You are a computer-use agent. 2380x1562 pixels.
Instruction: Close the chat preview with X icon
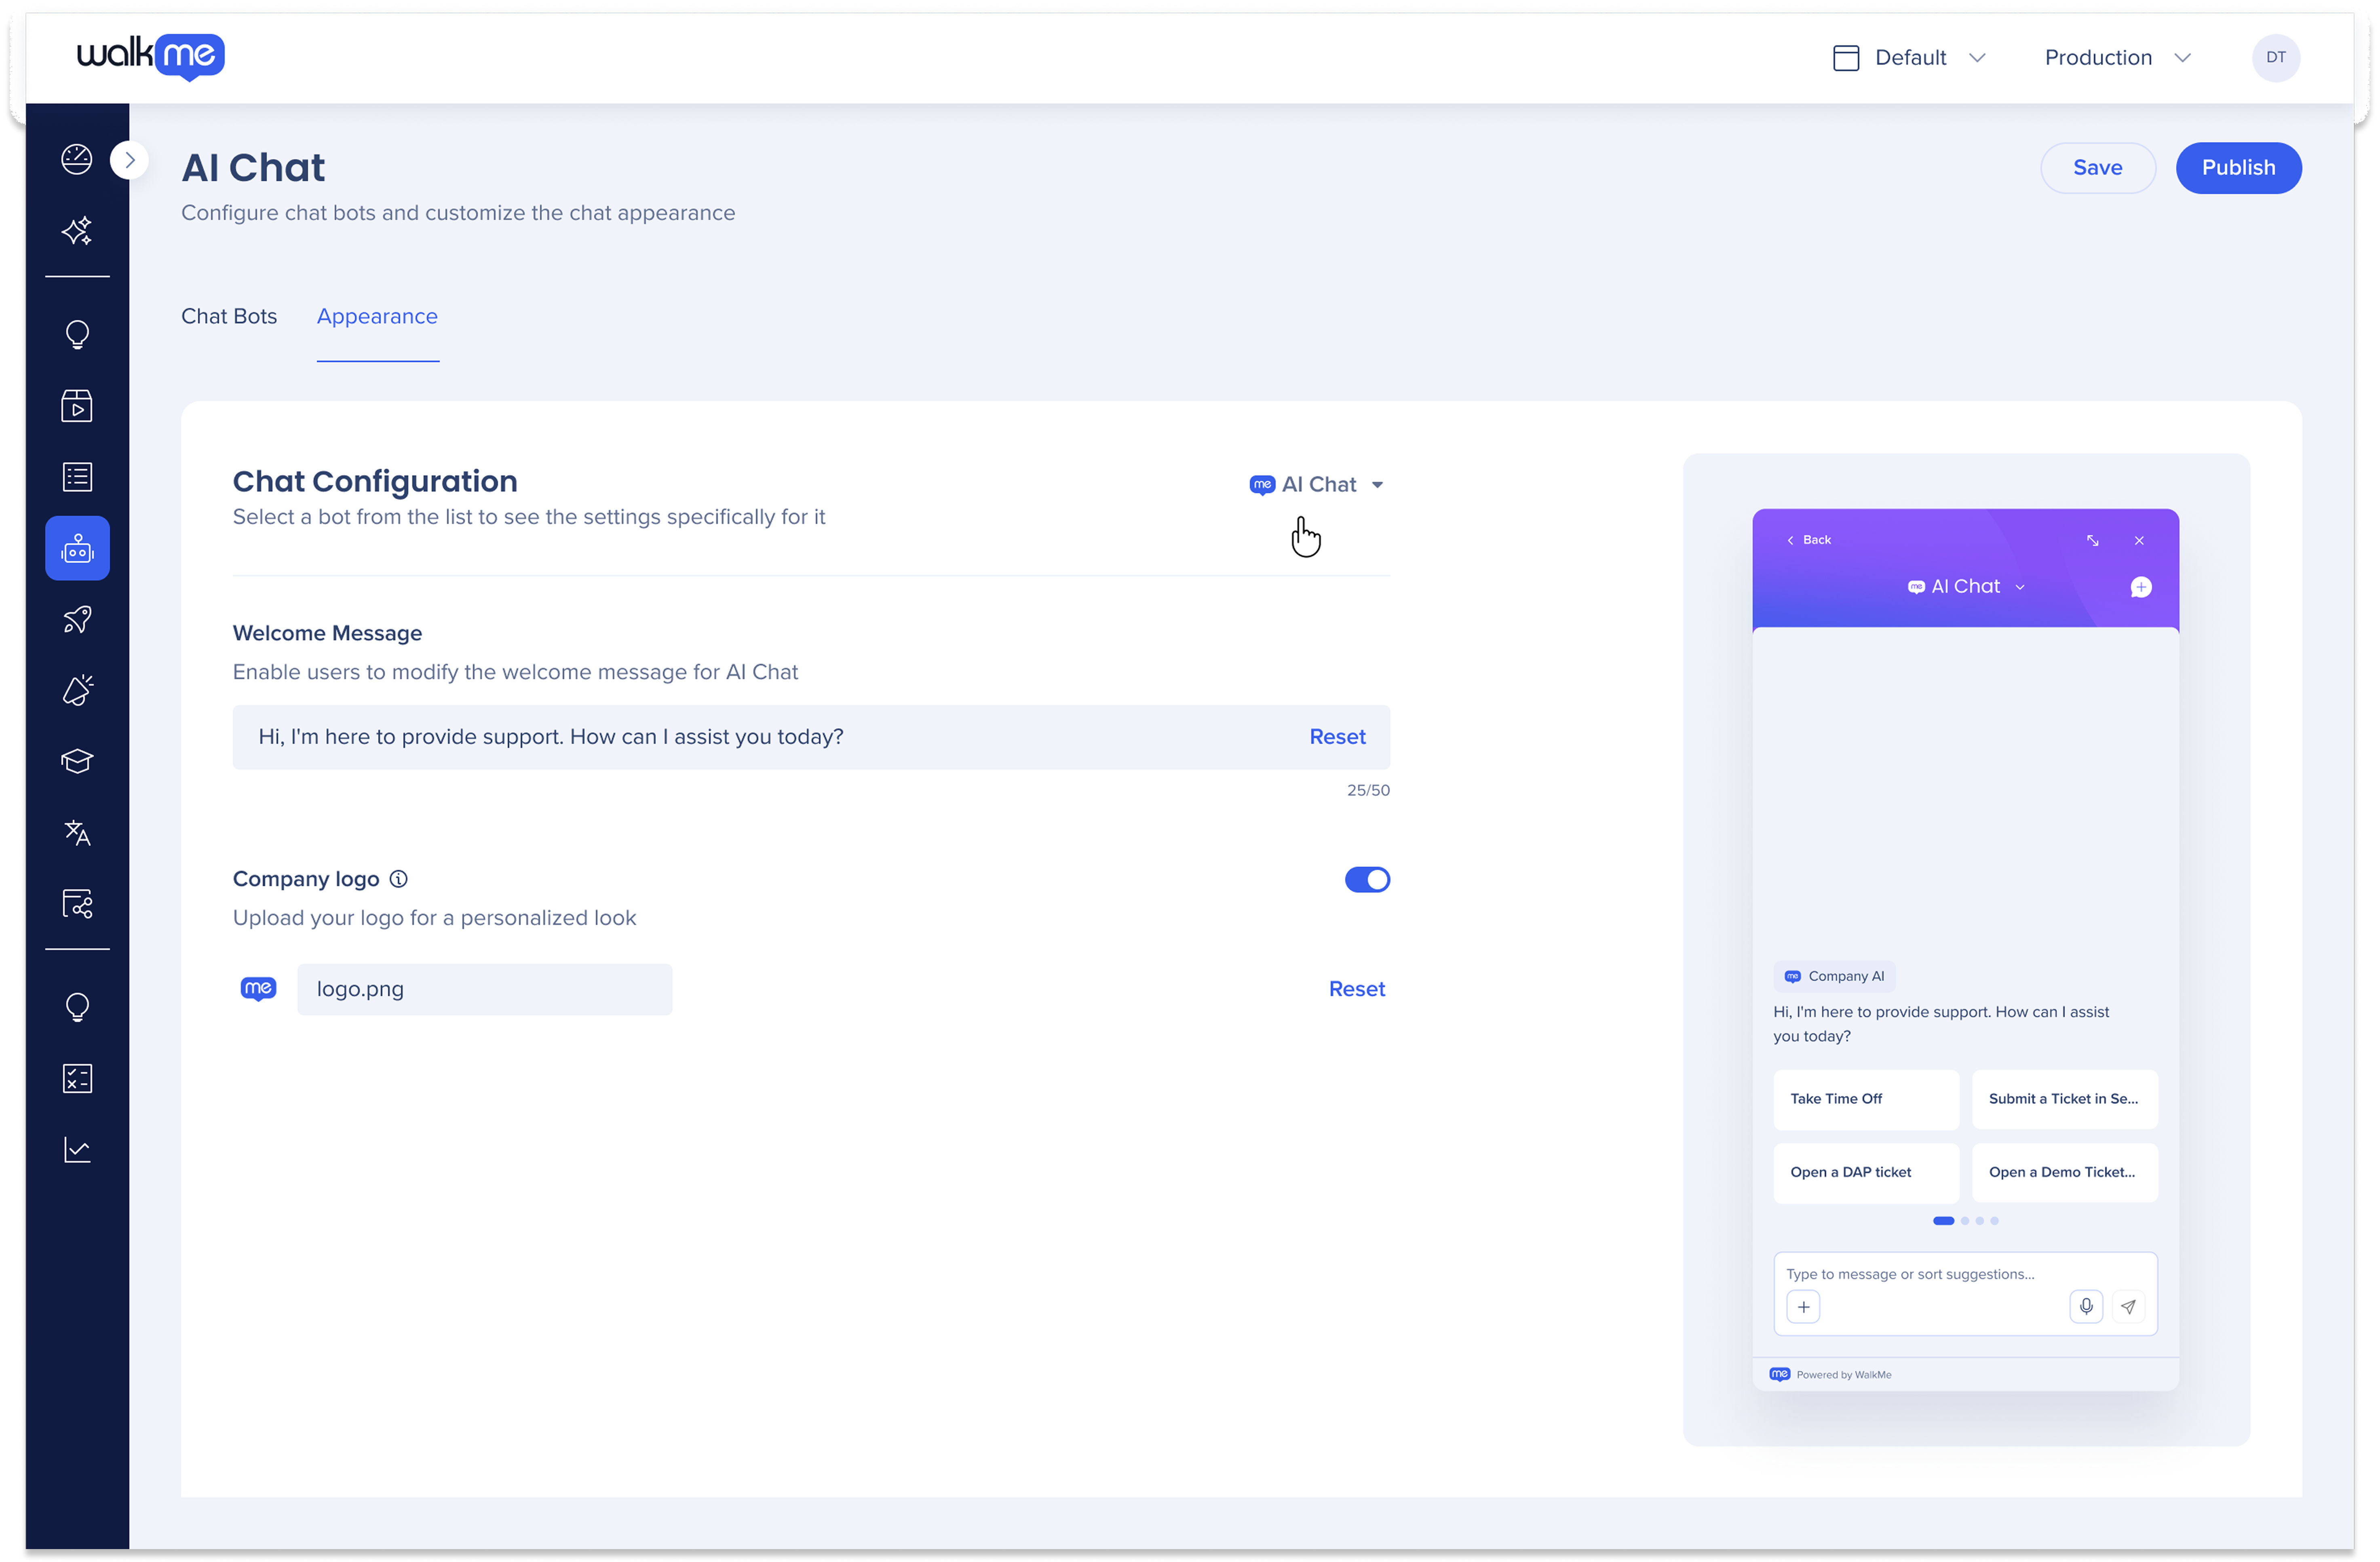(2139, 540)
